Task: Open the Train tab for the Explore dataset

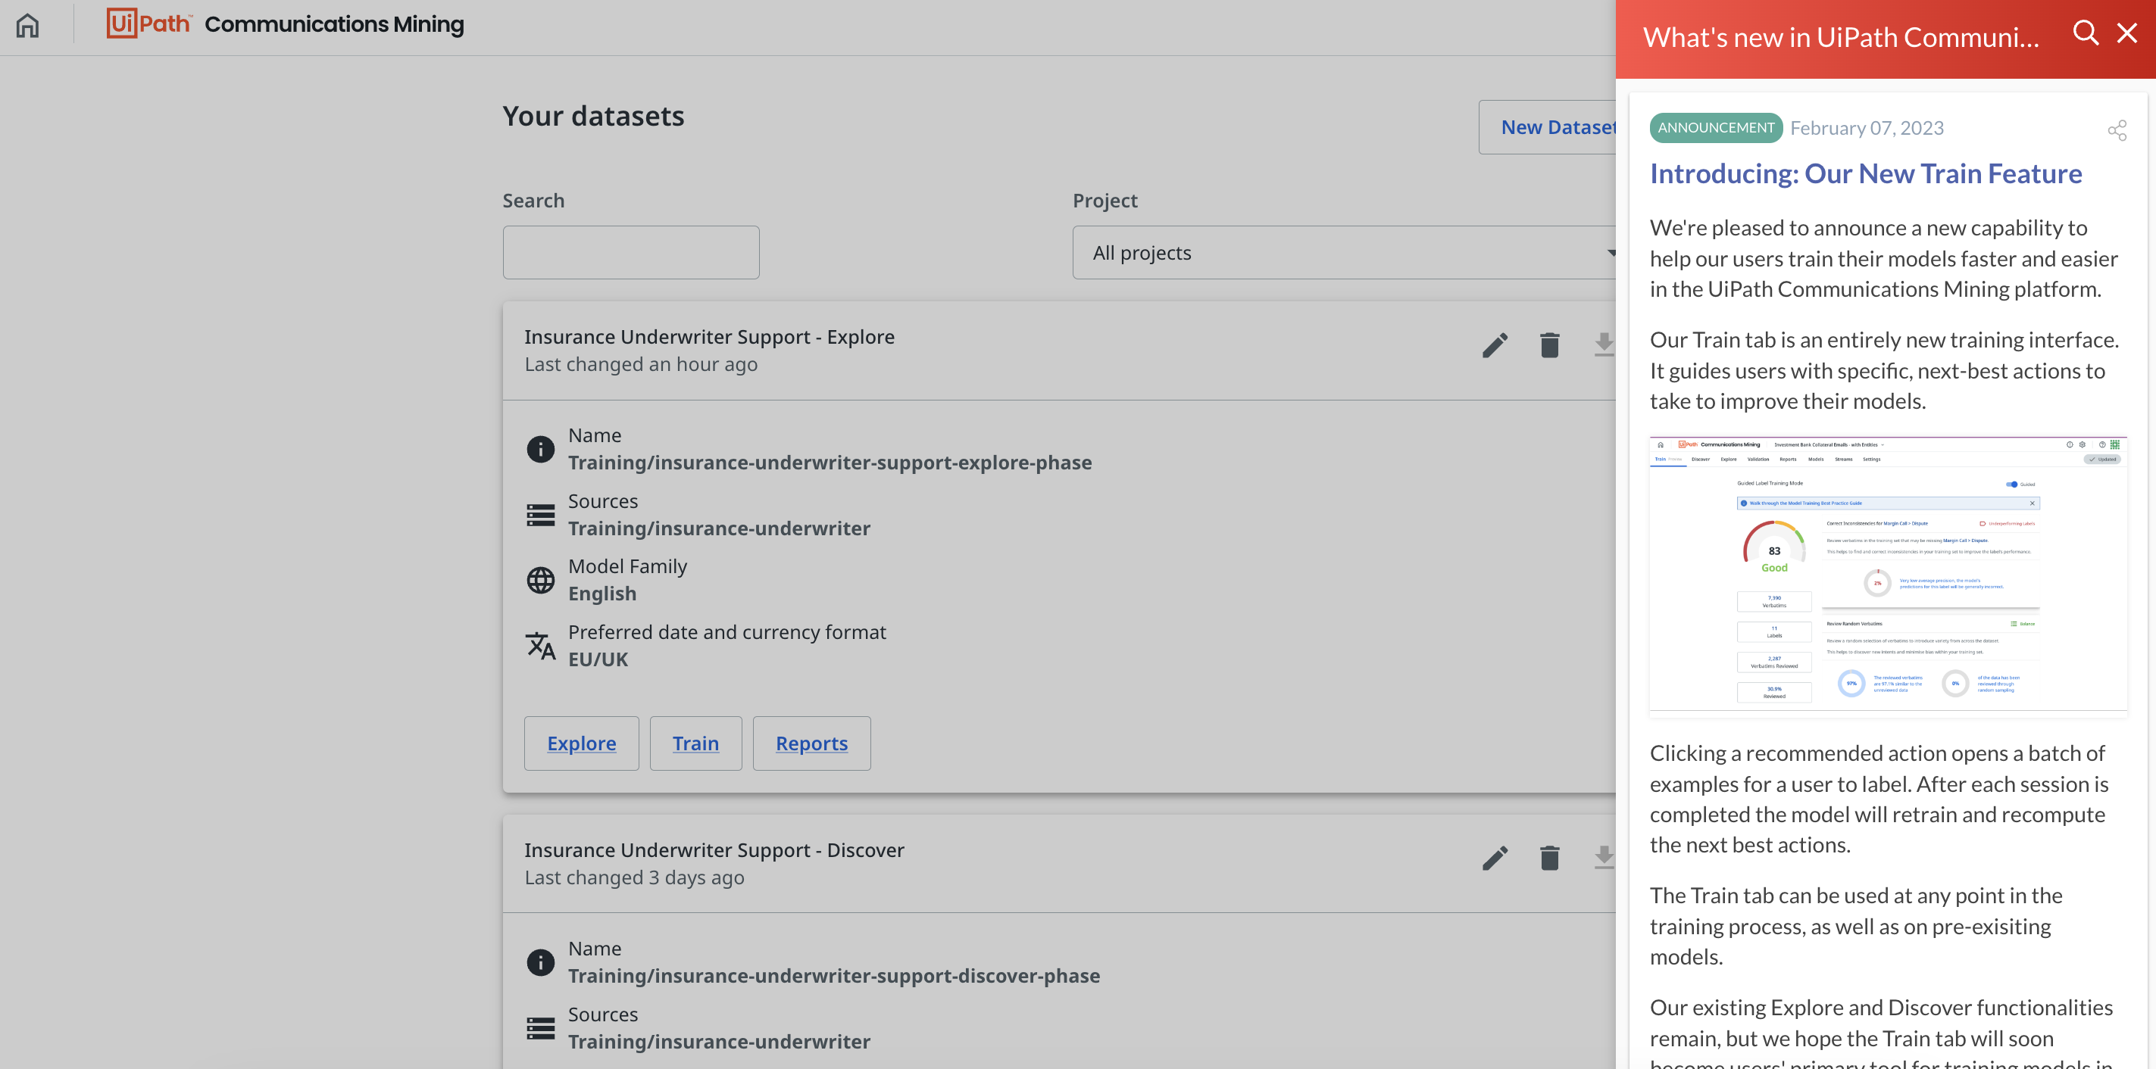Action: pyautogui.click(x=695, y=743)
